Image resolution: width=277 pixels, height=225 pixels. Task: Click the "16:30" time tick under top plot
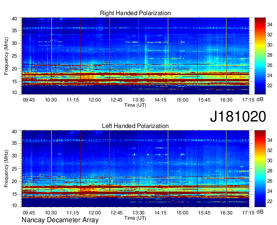coord(226,100)
